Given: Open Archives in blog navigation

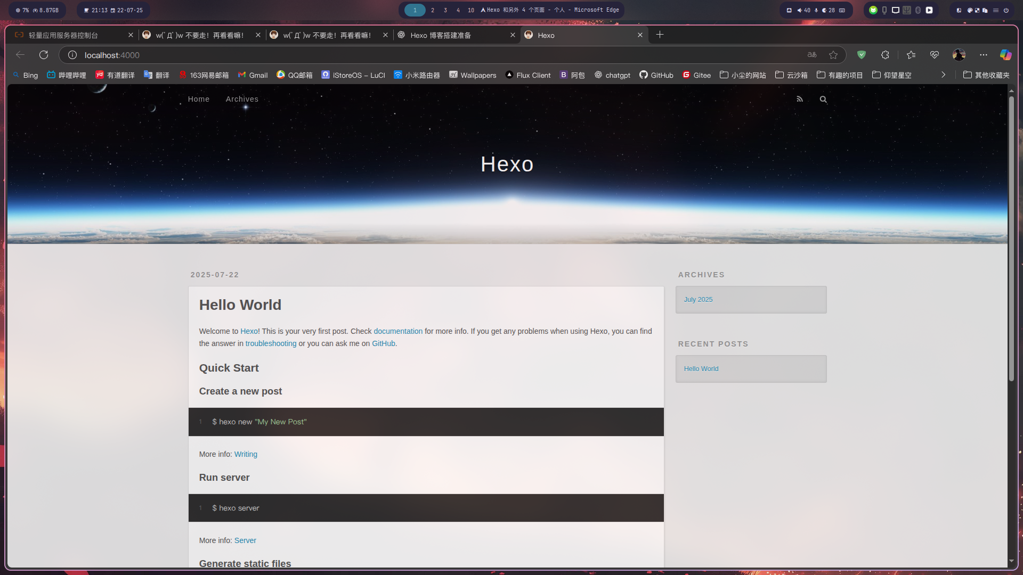Looking at the screenshot, I should (242, 99).
